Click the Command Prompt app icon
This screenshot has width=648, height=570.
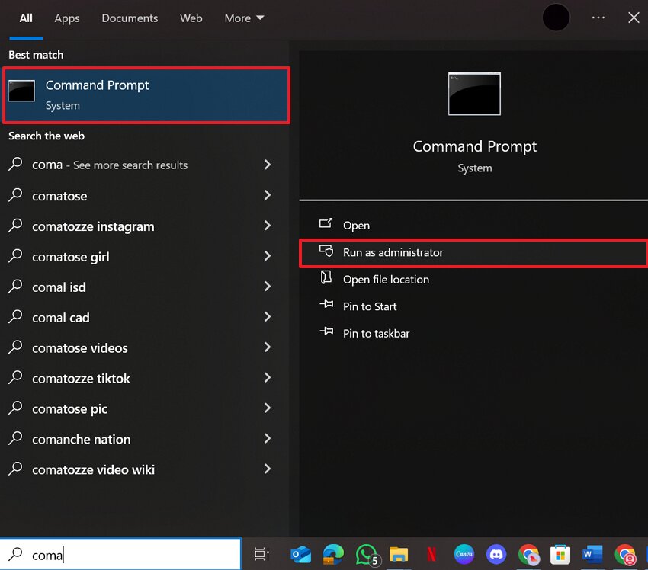pos(21,91)
